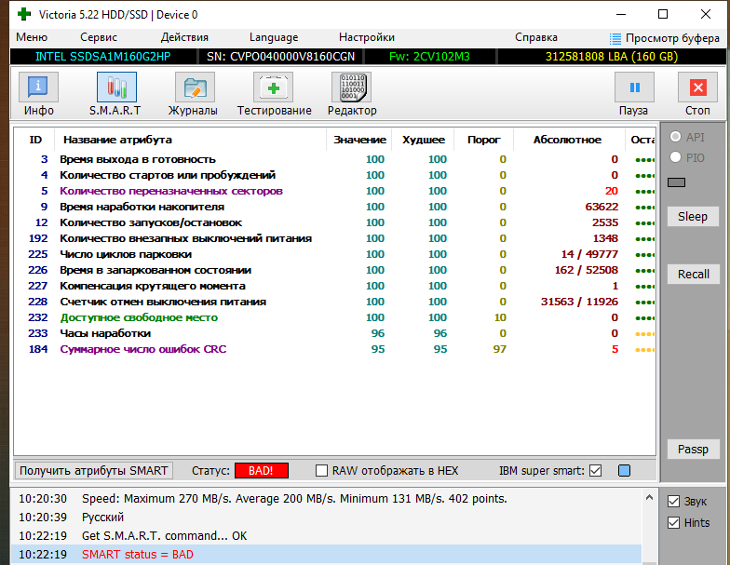Click the INTEL SSDSA1M160G2HP model label
Screen dimensions: 730x565
pos(102,57)
